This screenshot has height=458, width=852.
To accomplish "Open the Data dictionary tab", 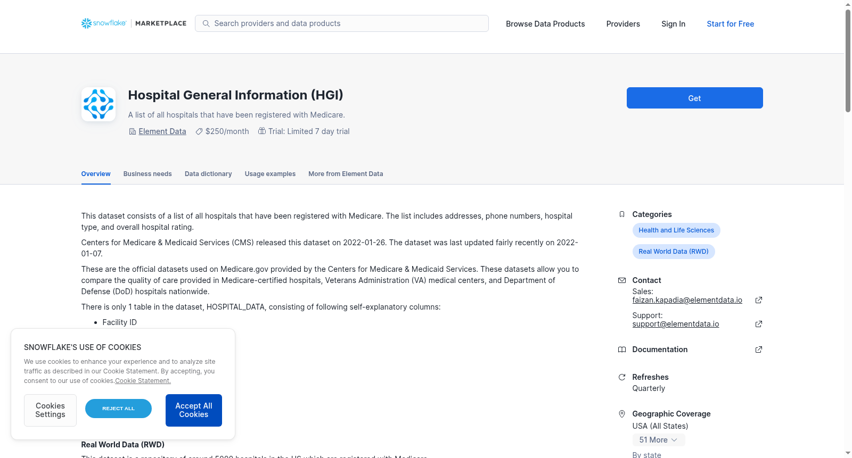I will tap(208, 174).
